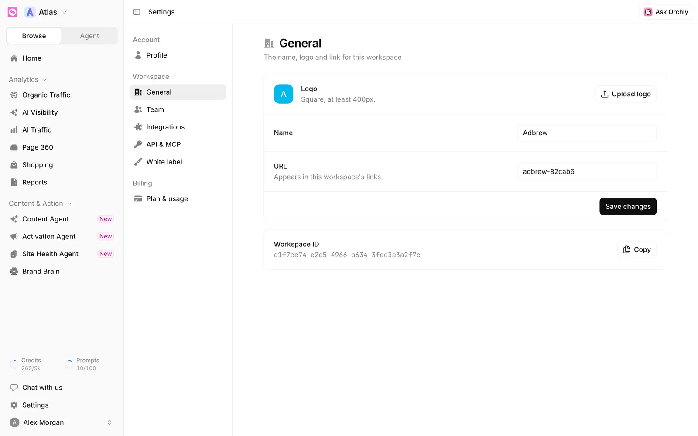The height and width of the screenshot is (436, 698).
Task: Open Plan & usage billing
Action: (x=178, y=199)
